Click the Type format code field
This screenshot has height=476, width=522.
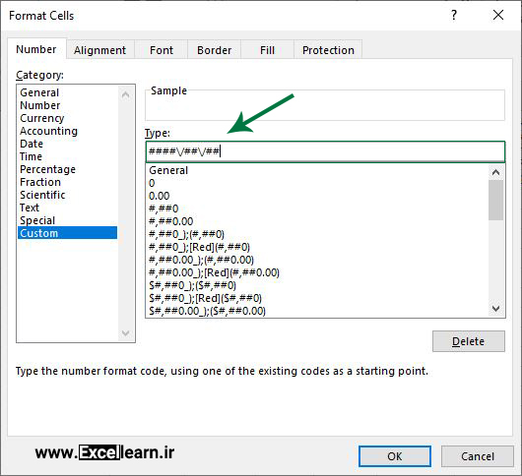tap(325, 151)
